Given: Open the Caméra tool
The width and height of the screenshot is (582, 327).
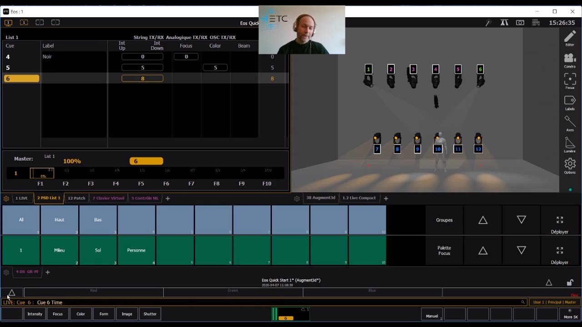Looking at the screenshot, I should tap(570, 60).
